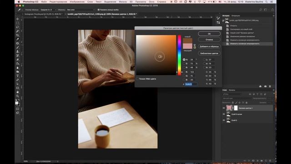Toggle the show sampling ring checkbox
291x164 pixels.
point(99,10)
